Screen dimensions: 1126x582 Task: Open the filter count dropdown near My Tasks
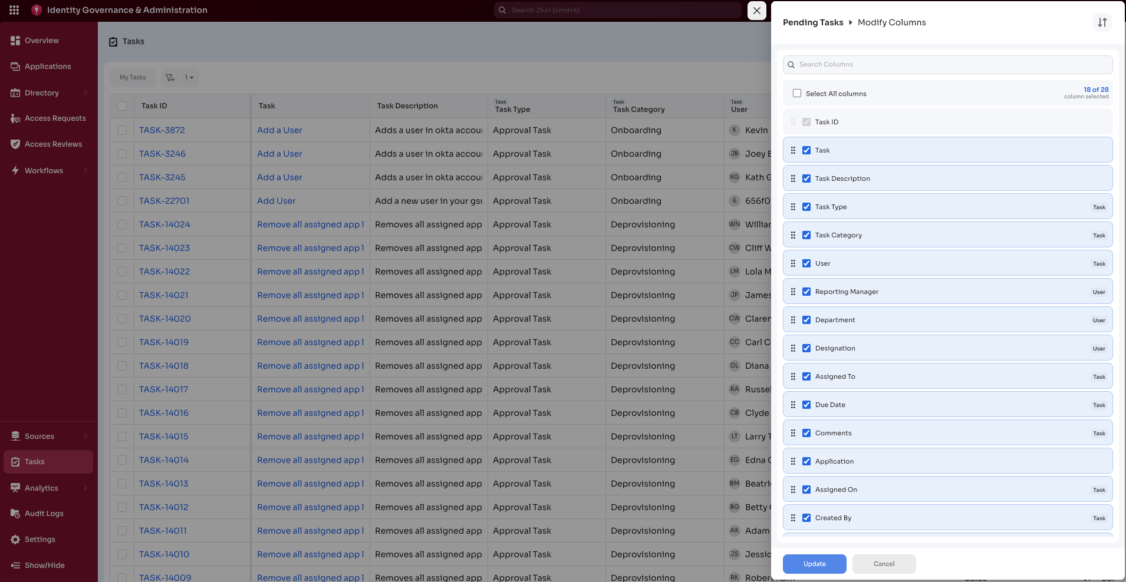188,77
